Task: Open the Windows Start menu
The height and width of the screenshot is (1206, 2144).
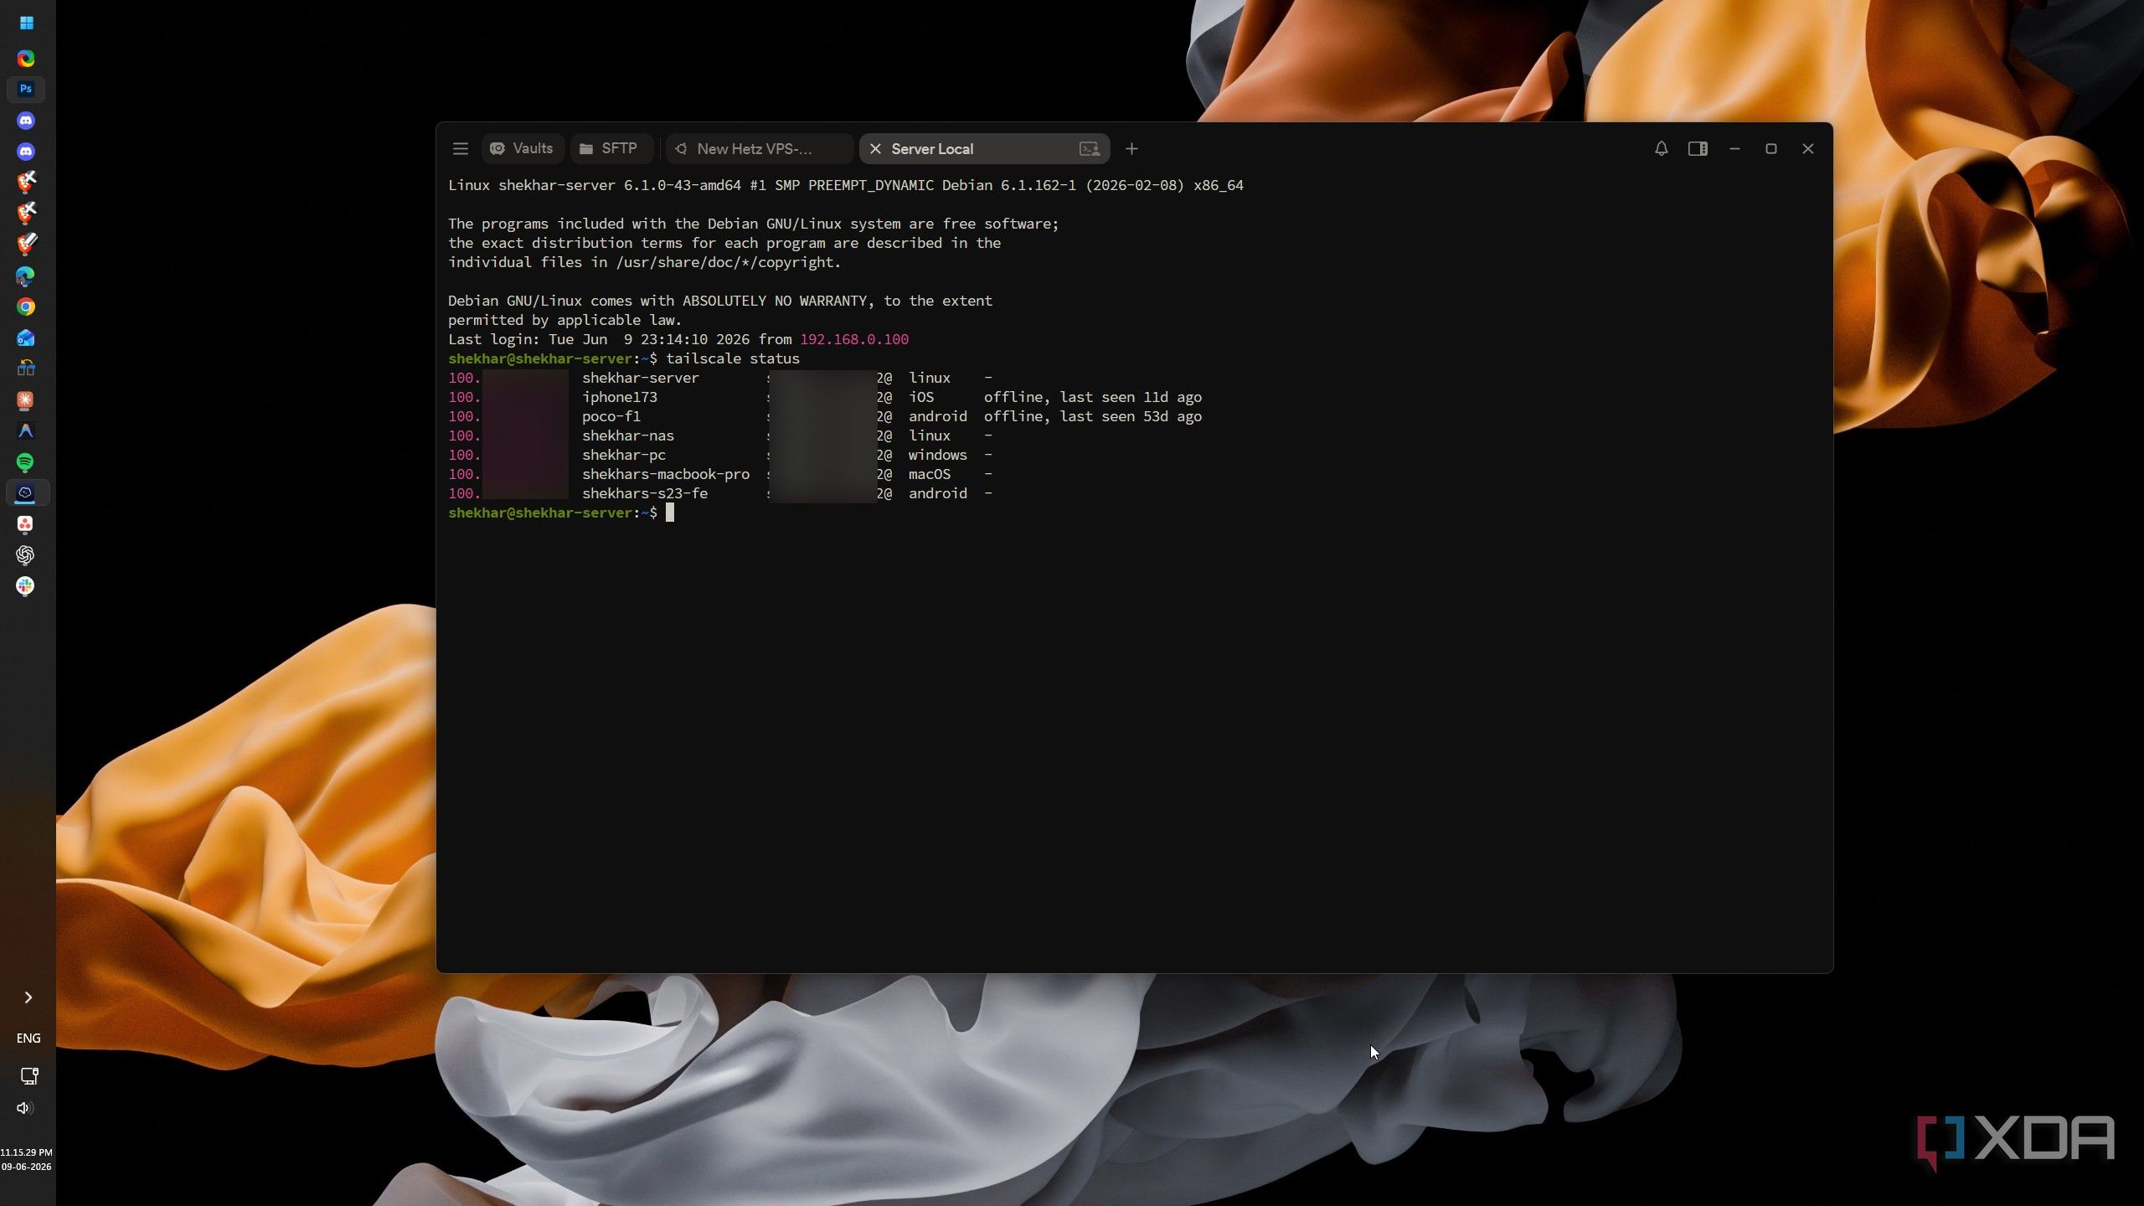Action: (26, 23)
